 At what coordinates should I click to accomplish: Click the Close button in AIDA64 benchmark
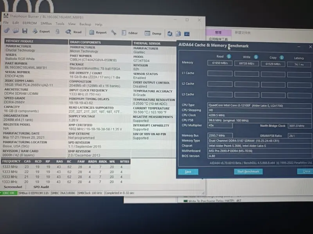point(306,171)
